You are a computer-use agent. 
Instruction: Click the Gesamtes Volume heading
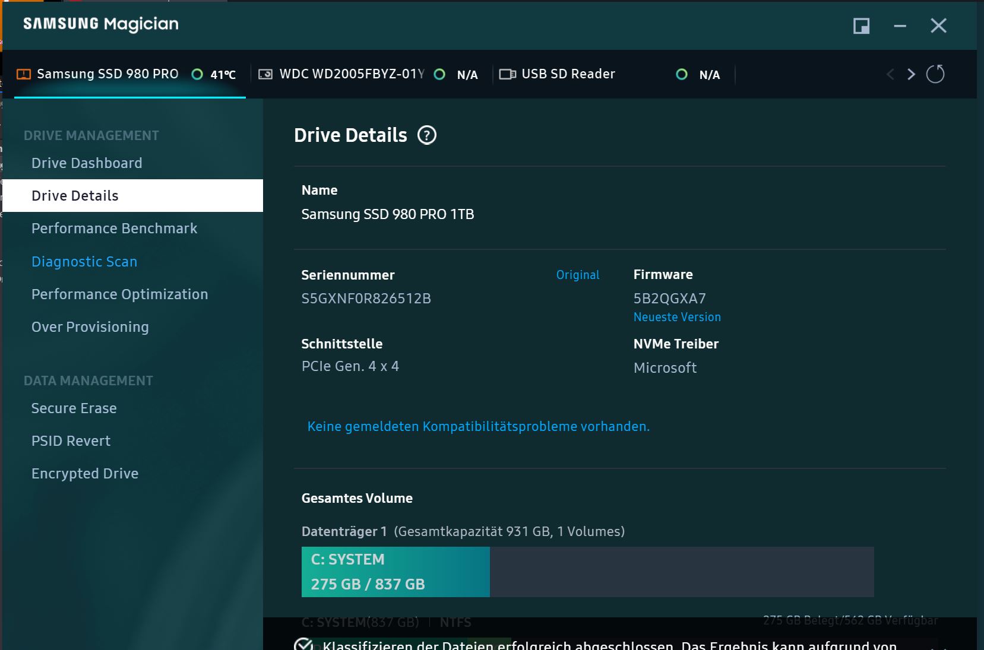pos(357,498)
